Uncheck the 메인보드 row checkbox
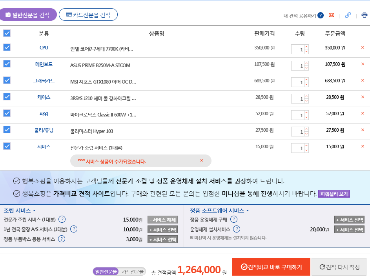370x278 pixels. pos(7,64)
